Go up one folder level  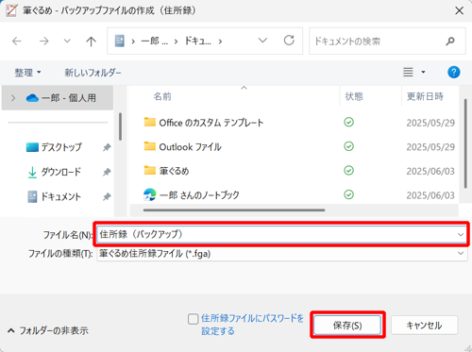click(x=91, y=41)
